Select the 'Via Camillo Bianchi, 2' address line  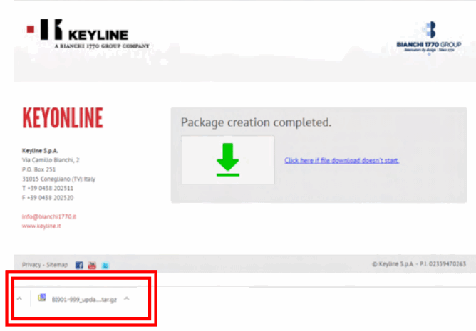[51, 160]
